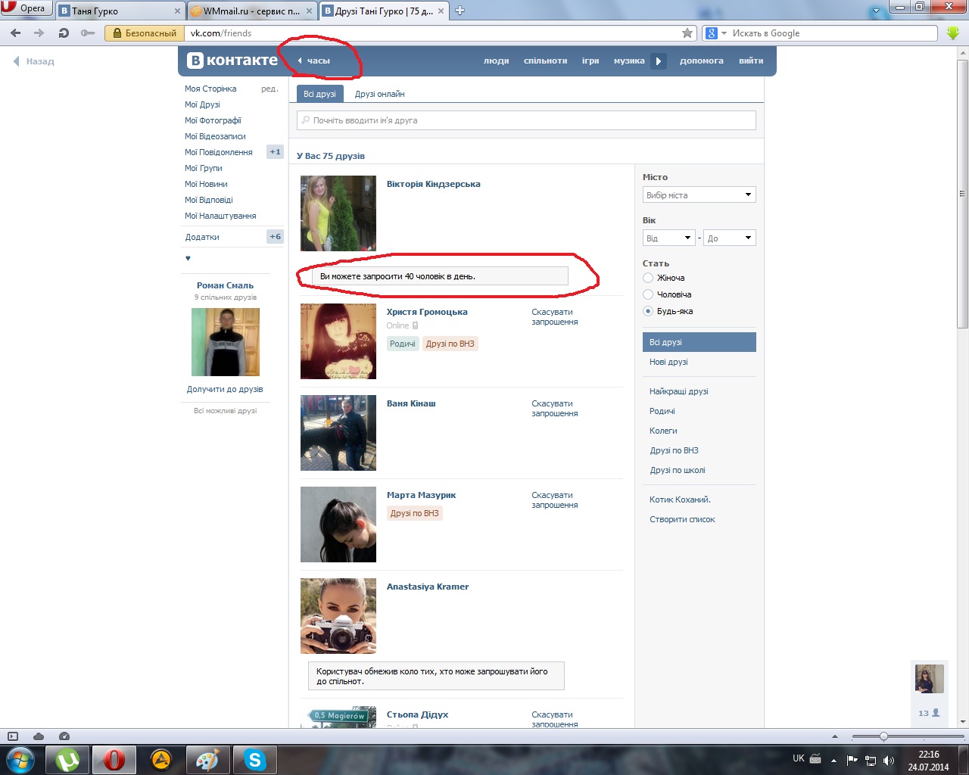Click the +1 badge next to Мої Повідомлення
The width and height of the screenshot is (969, 775).
tap(275, 152)
